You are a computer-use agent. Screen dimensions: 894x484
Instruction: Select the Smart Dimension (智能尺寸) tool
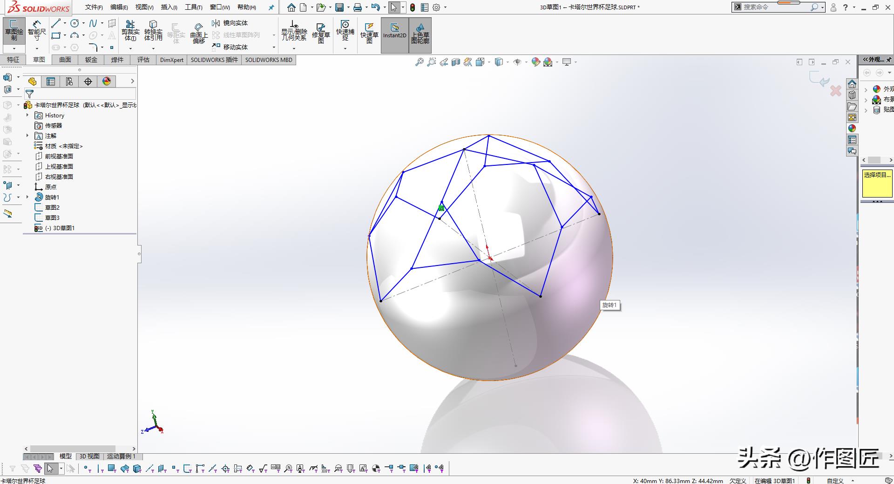pos(37,30)
